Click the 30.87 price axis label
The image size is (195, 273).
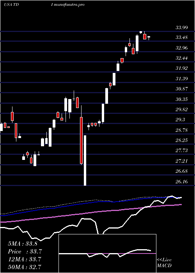tap(182, 89)
